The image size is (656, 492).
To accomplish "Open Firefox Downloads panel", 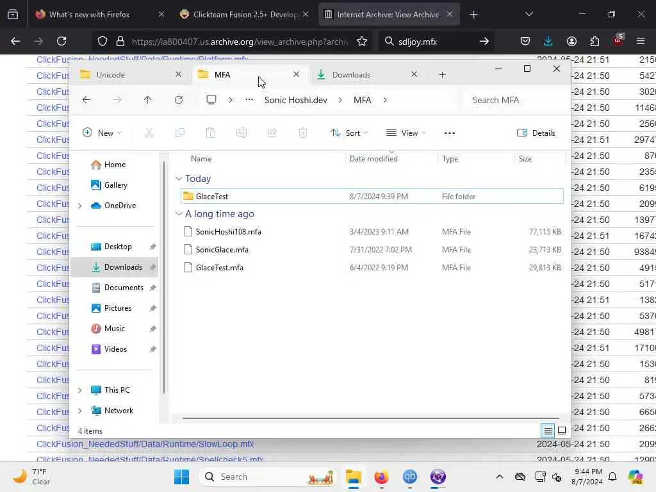I will click(x=548, y=41).
